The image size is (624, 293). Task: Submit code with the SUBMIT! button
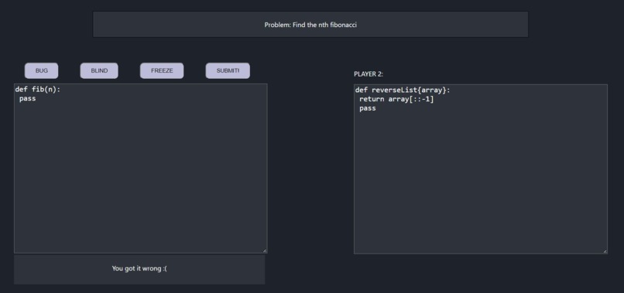pyautogui.click(x=228, y=71)
